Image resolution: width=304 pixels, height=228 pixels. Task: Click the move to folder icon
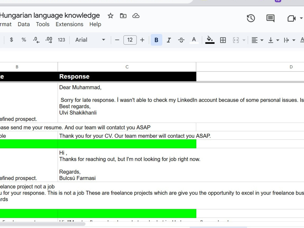(123, 16)
